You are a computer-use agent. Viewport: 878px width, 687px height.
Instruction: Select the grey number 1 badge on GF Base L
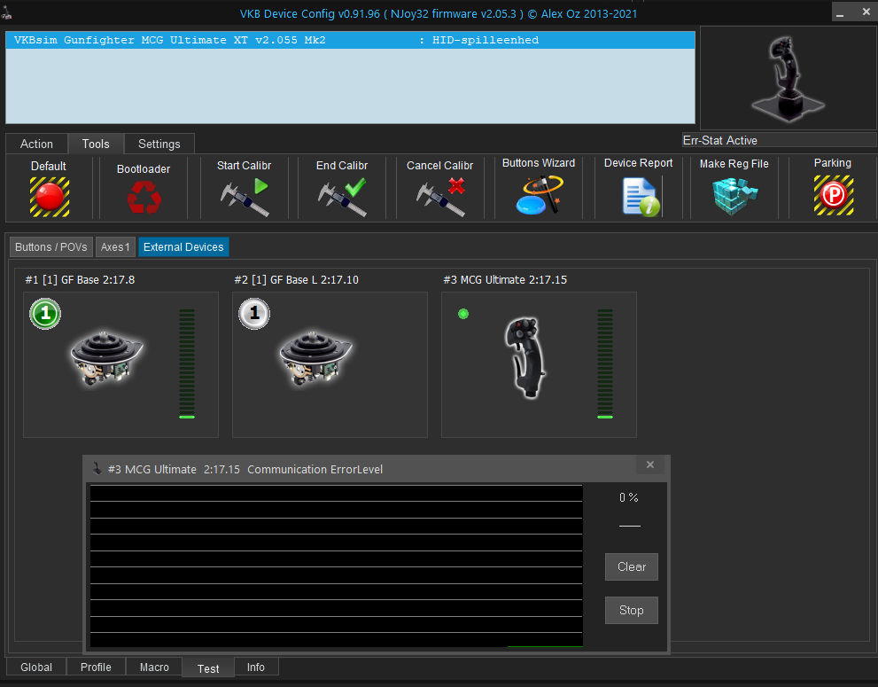click(x=254, y=313)
